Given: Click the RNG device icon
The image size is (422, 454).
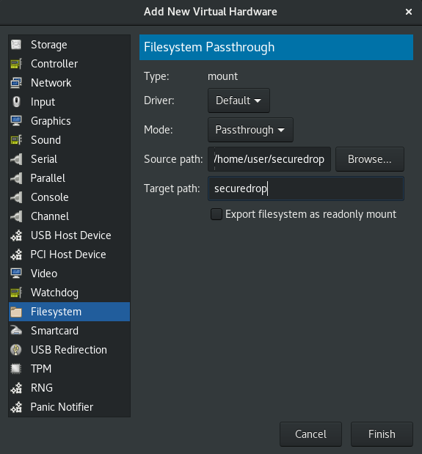Looking at the screenshot, I should (x=16, y=388).
